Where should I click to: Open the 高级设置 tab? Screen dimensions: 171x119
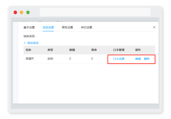click(67, 27)
